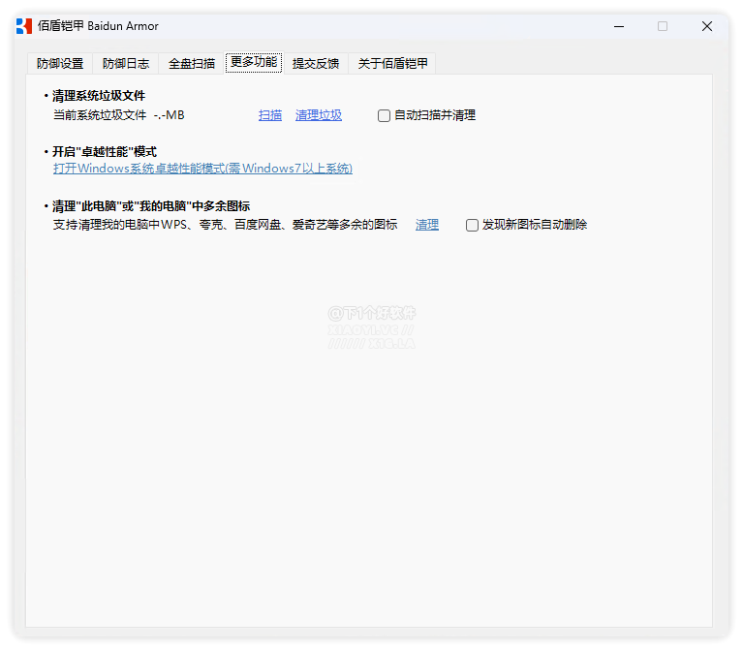Click the 清理垃圾 link
The image size is (743, 651).
point(319,115)
